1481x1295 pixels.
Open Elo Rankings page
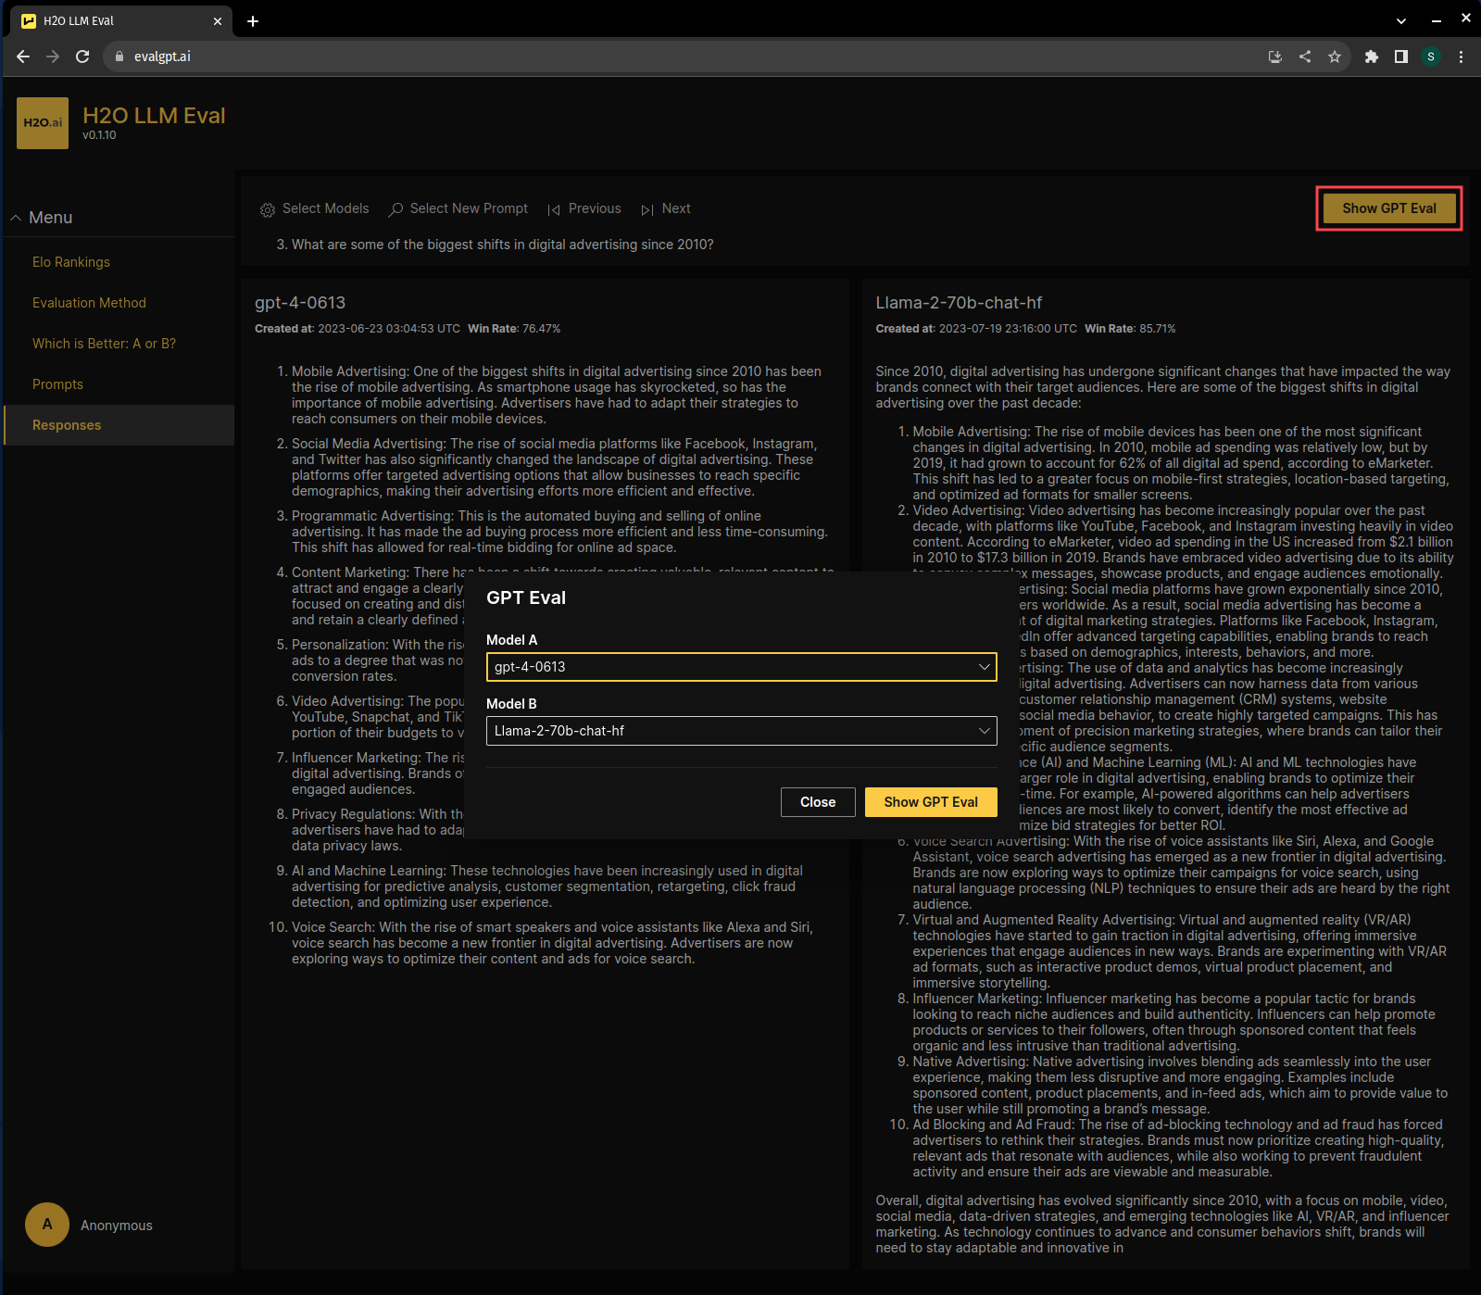coord(119,262)
